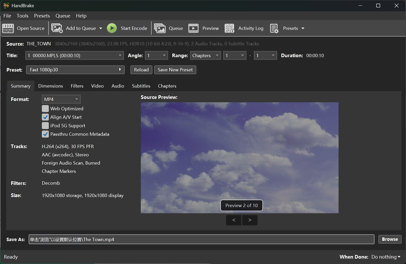The image size is (406, 264).
Task: Click the Open Source label
Action: click(x=31, y=28)
